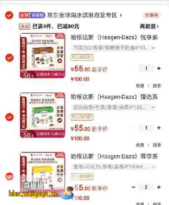Open the 京东全球购冰淇淋自营专区 store arrow
Viewport: 169px width, 205px height.
[x=121, y=15]
